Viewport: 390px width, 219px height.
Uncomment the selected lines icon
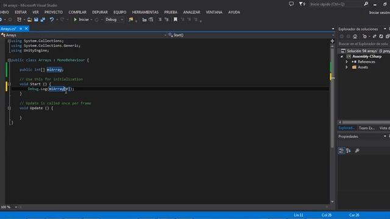pos(166,19)
